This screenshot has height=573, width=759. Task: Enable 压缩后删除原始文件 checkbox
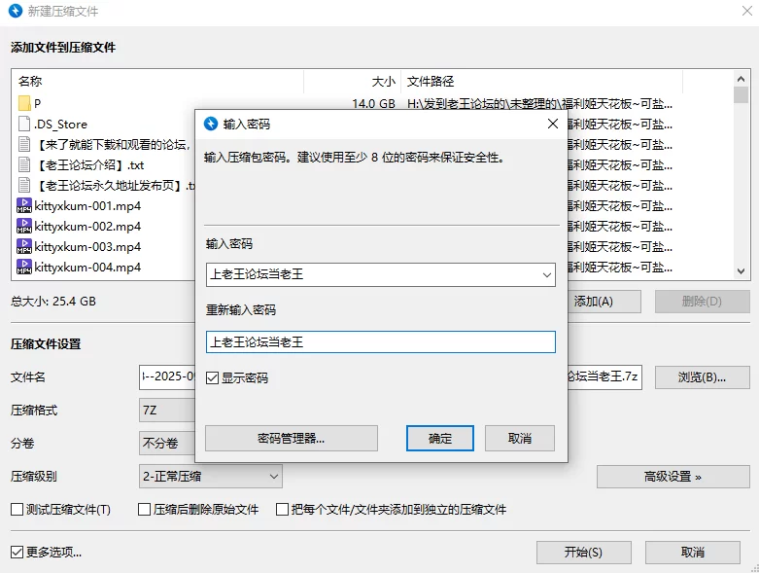point(144,509)
